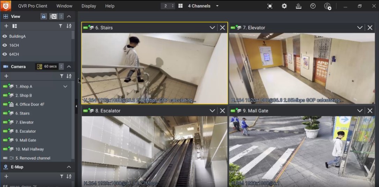Expand the 6. Stairs camera options chevron
Viewport: 379px width, 187px height.
click(x=212, y=28)
